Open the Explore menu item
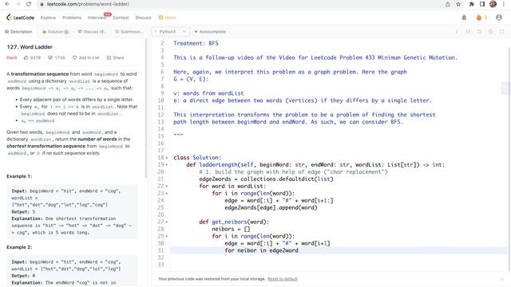This screenshot has width=511, height=287. click(48, 18)
